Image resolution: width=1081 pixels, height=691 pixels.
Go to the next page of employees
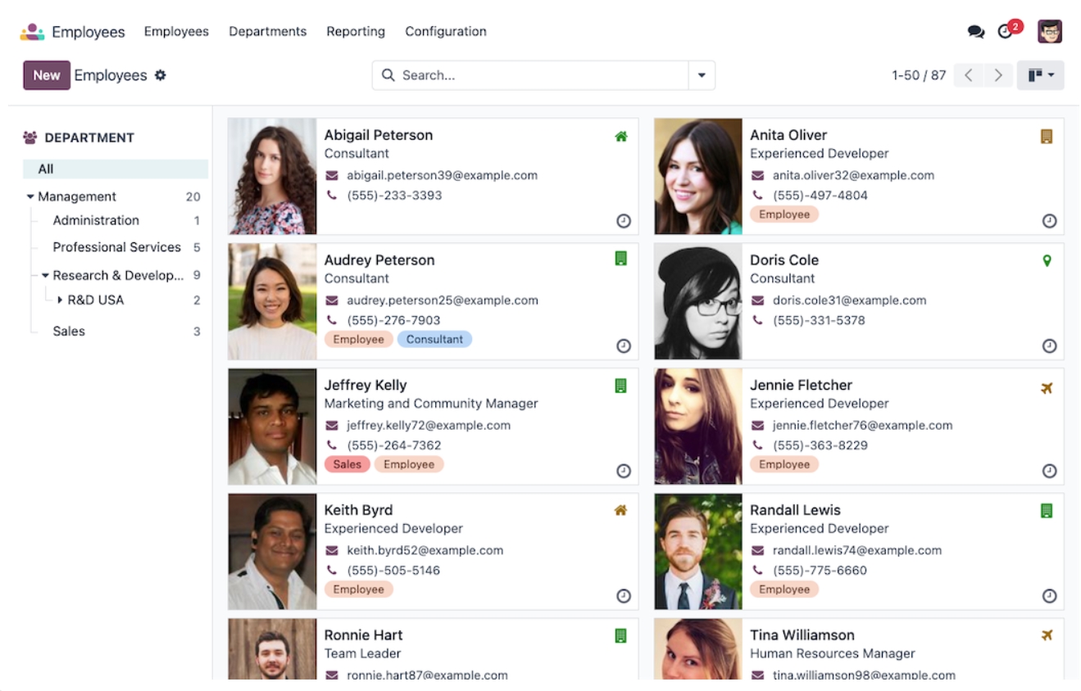pos(997,75)
